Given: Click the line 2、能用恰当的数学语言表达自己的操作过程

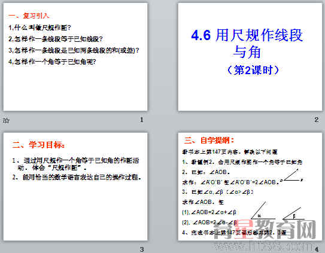Looking at the screenshot, I should [x=77, y=178].
